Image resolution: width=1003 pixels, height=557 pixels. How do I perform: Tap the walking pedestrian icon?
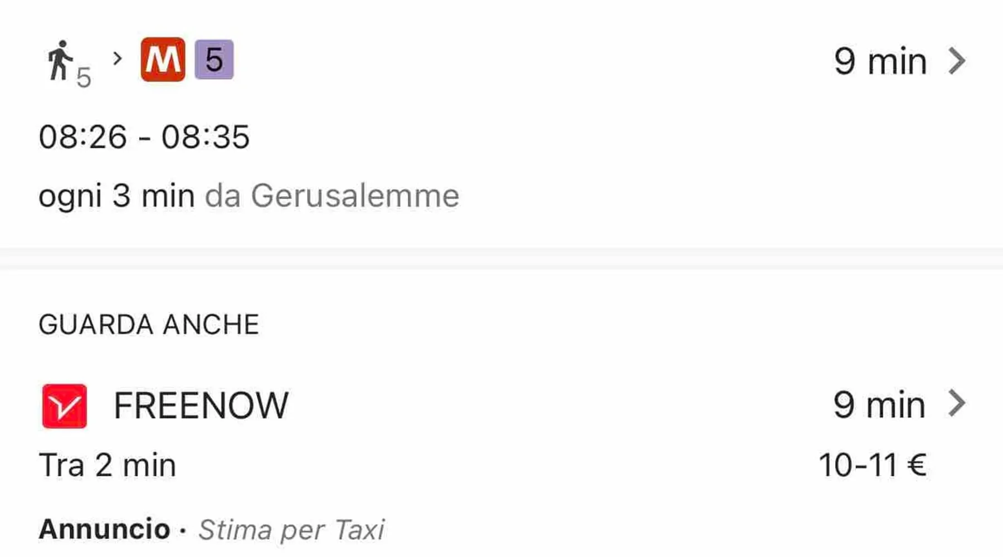pyautogui.click(x=60, y=60)
